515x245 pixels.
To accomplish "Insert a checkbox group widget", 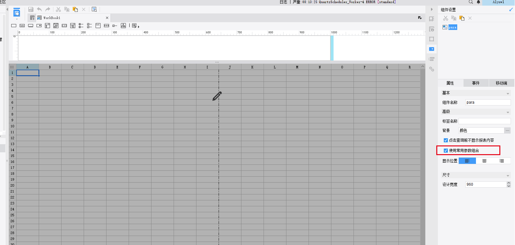I will 89,26.
